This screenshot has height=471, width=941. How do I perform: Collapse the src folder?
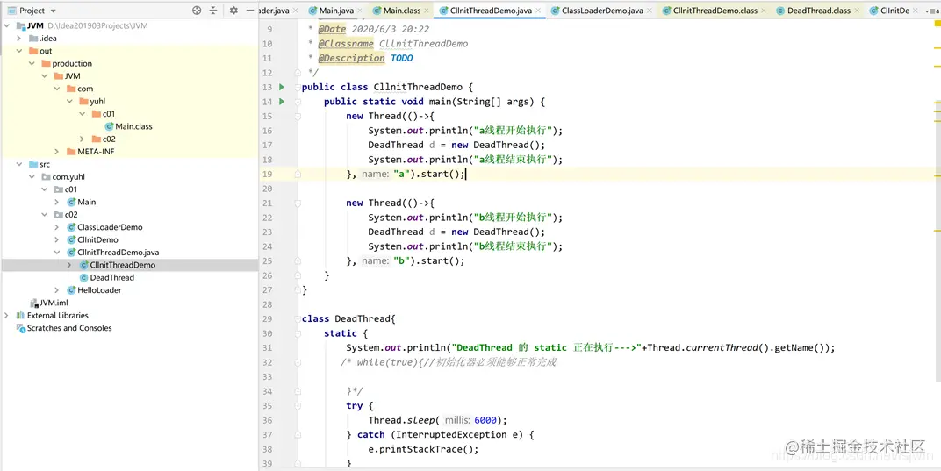[19, 164]
